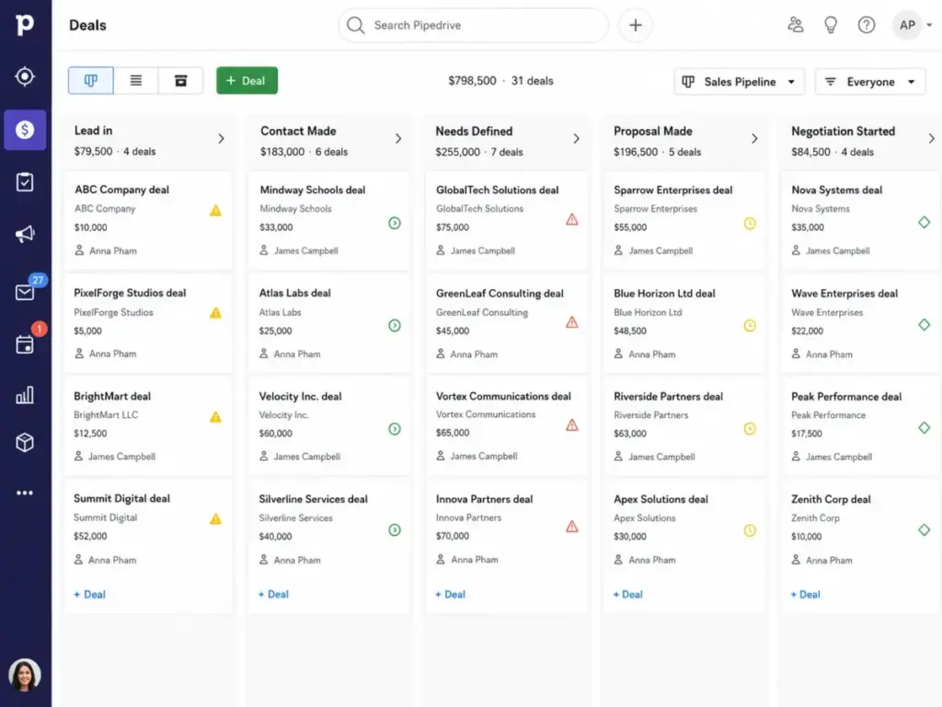Expand the Lead in stage chevron
Screen dimensions: 942x707
[221, 139]
